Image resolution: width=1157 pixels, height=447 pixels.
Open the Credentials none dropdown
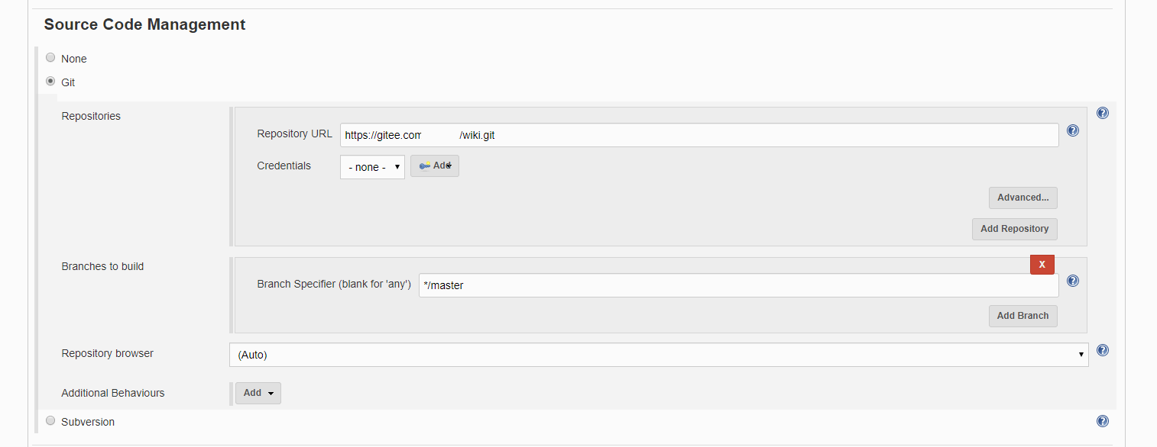tap(372, 167)
